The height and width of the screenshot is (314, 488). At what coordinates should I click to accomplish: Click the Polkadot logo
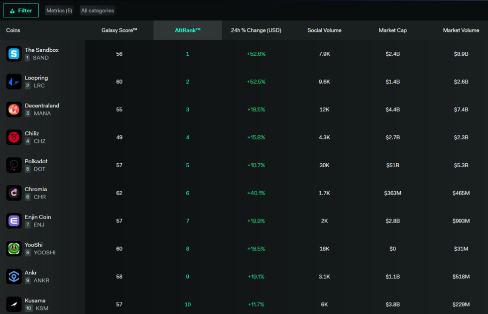tap(13, 165)
